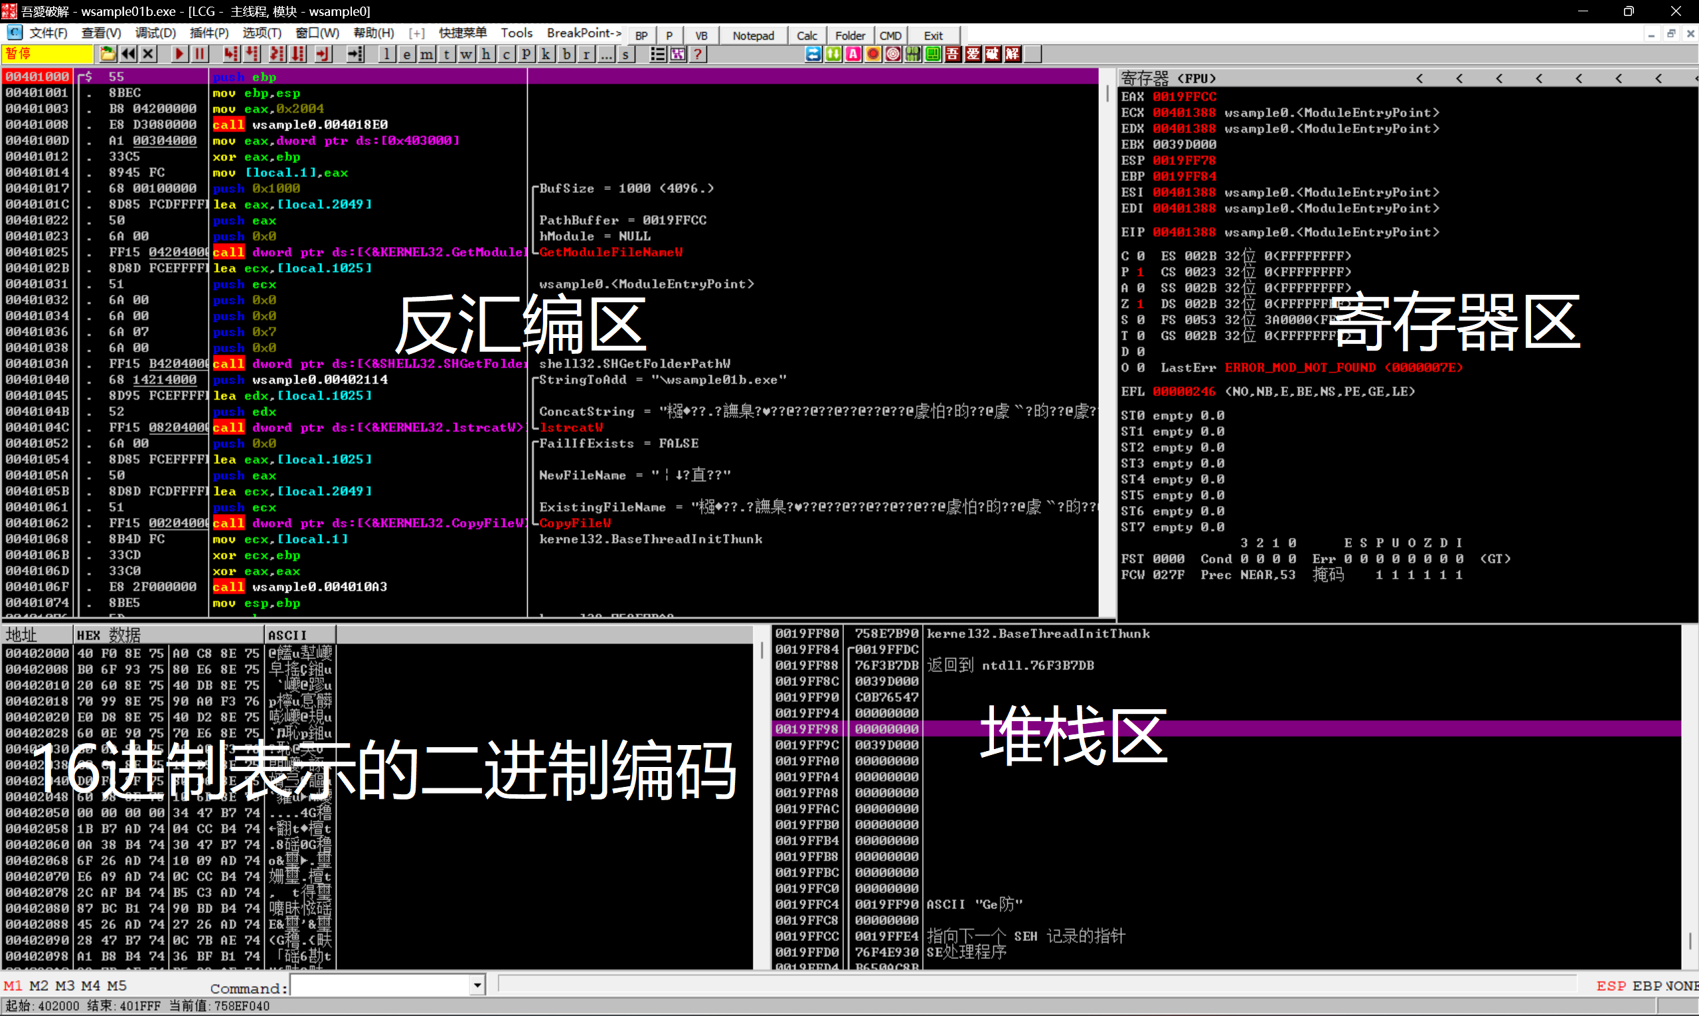
Task: Toggle the C flag value in registers
Action: (1141, 256)
